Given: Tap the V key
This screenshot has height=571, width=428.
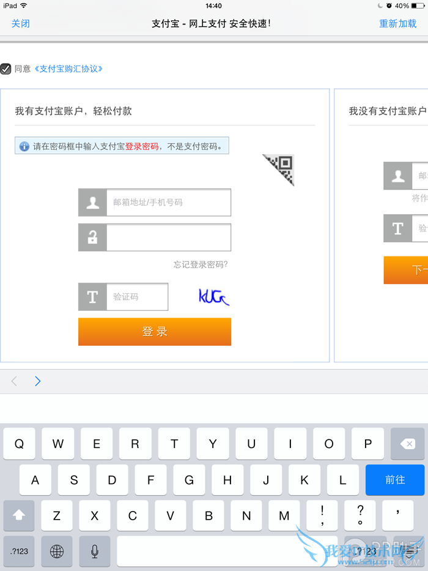Looking at the screenshot, I should (x=171, y=515).
